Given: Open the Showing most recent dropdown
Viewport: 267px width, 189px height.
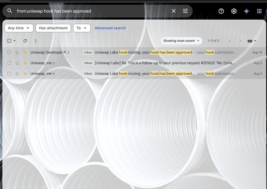Looking at the screenshot, I should click(x=181, y=41).
